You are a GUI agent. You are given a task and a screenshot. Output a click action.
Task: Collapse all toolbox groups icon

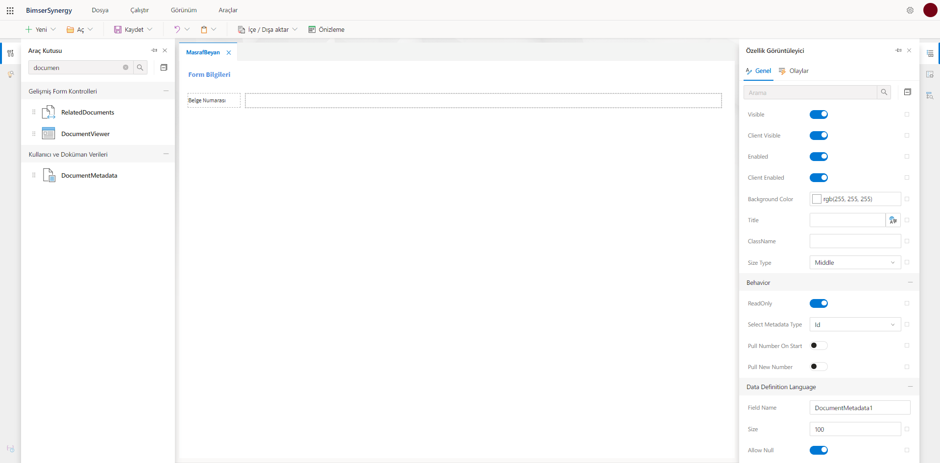click(164, 68)
